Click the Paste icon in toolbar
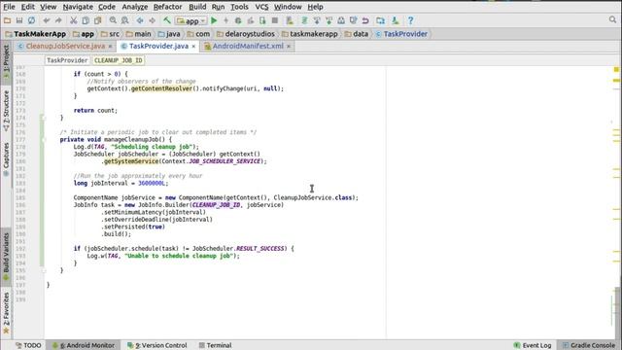Screen dimensions: 622x350 tap(97, 20)
